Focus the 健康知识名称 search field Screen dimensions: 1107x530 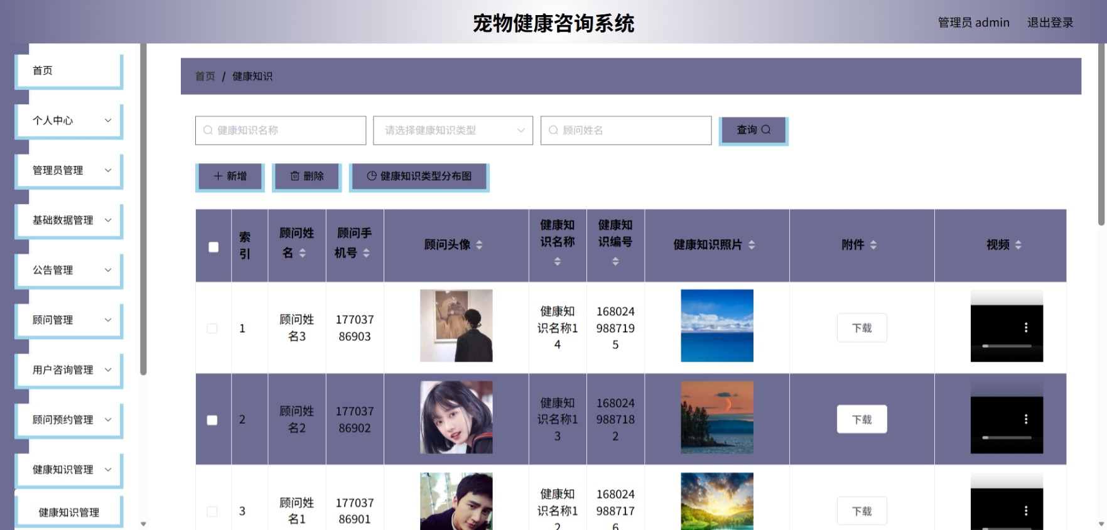coord(281,130)
